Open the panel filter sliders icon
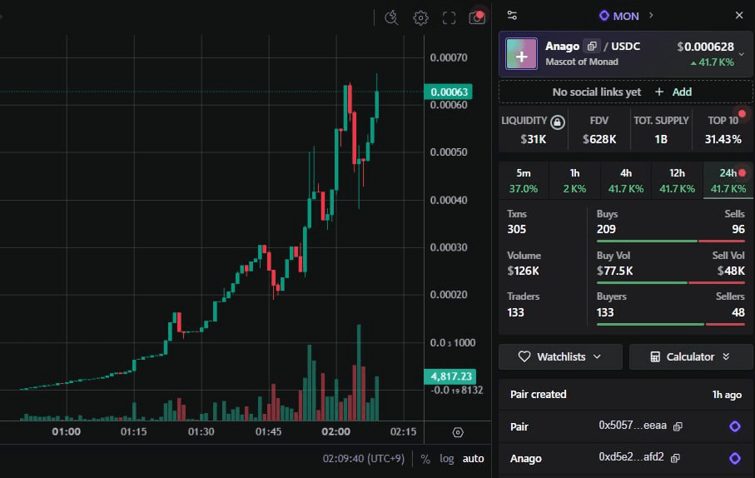The width and height of the screenshot is (755, 478). pyautogui.click(x=512, y=15)
